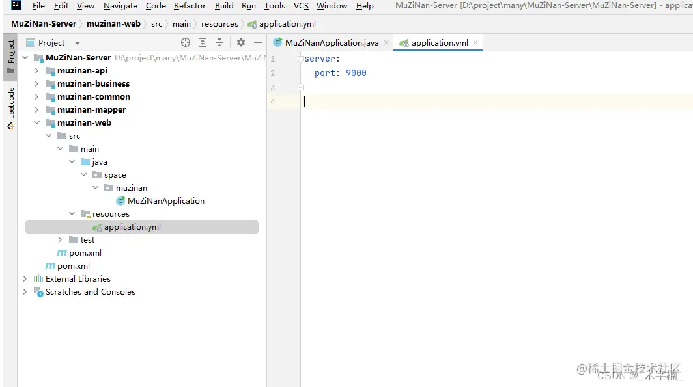Open the Navigate menu
The width and height of the screenshot is (693, 387).
point(120,6)
